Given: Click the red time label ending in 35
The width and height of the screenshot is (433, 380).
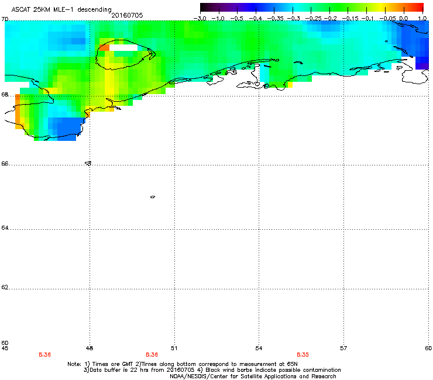Looking at the screenshot, I should [x=303, y=355].
